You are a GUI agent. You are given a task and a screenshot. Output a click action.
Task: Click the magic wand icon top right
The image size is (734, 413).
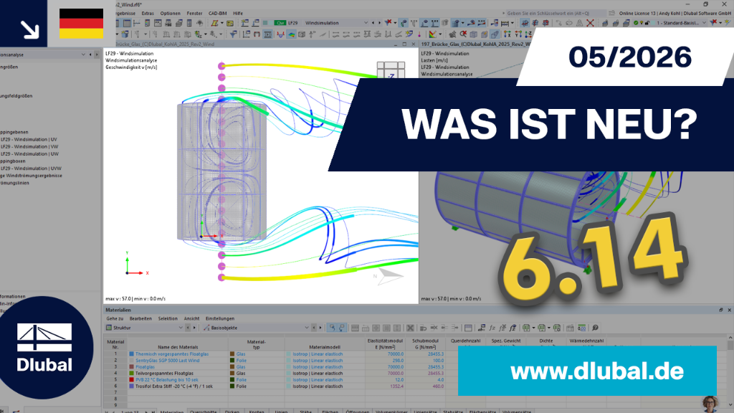[x=727, y=22]
